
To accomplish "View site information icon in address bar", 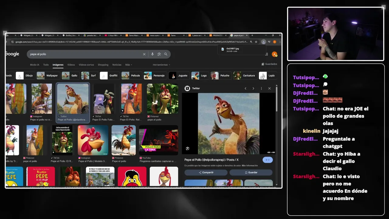I will click(12, 42).
